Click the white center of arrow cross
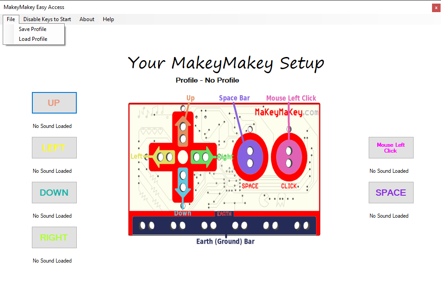441x307 pixels. 183,157
